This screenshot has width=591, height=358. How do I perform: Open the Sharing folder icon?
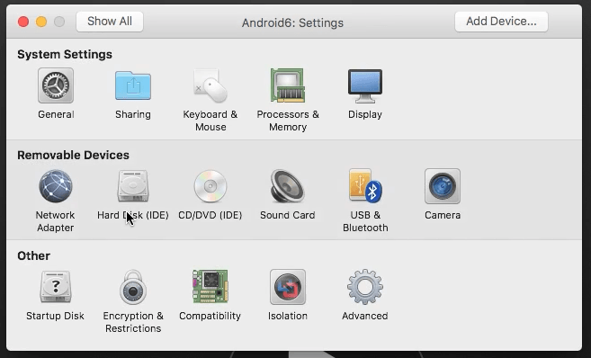coord(133,85)
